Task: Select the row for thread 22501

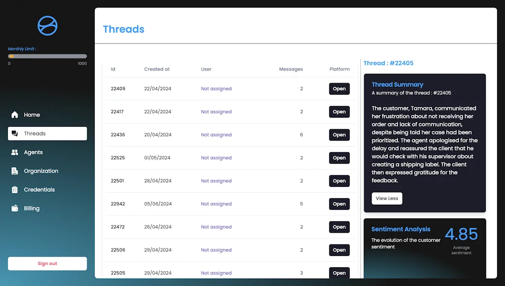Action: [222, 181]
